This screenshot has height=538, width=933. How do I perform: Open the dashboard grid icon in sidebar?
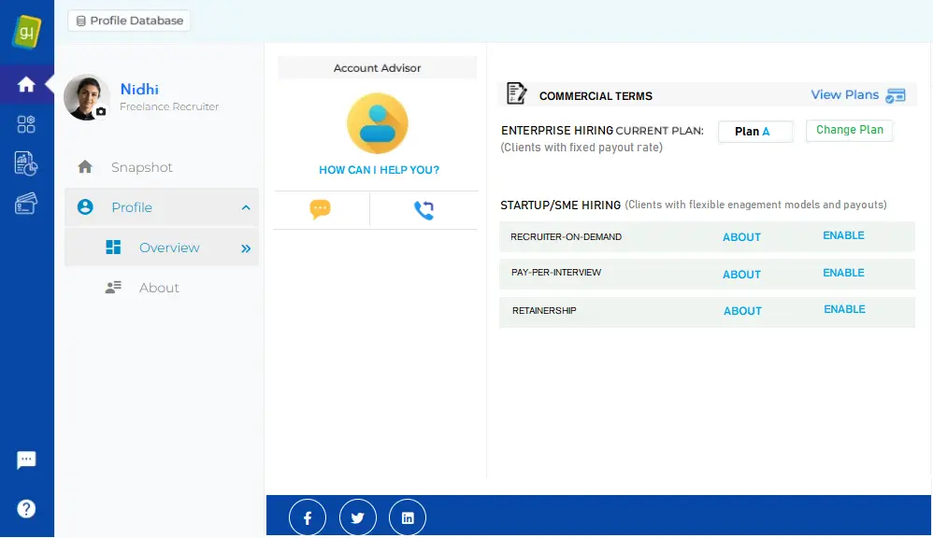[x=26, y=124]
